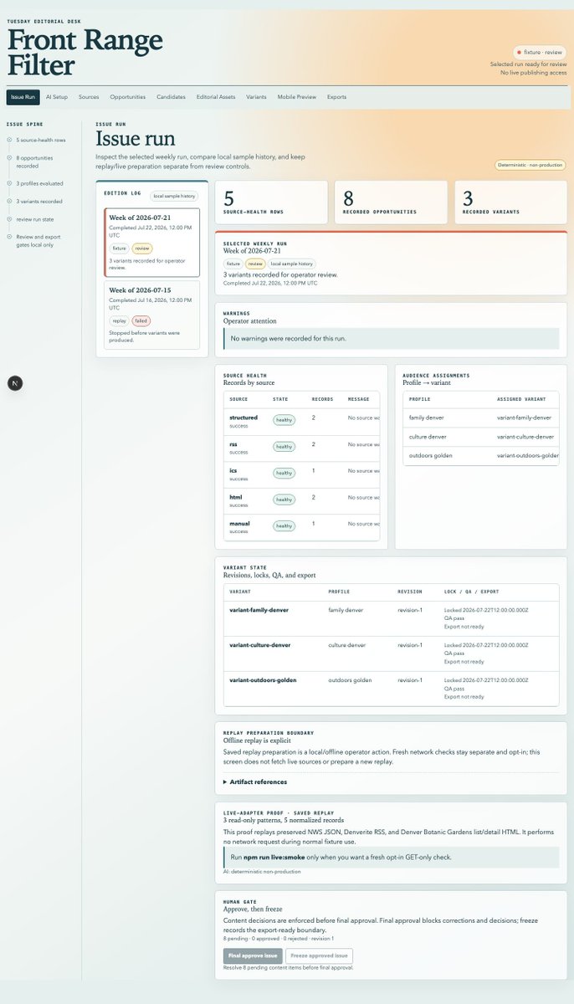Image resolution: width=574 pixels, height=1004 pixels.
Task: Click the Deterministic · non-production badge
Action: (x=530, y=166)
